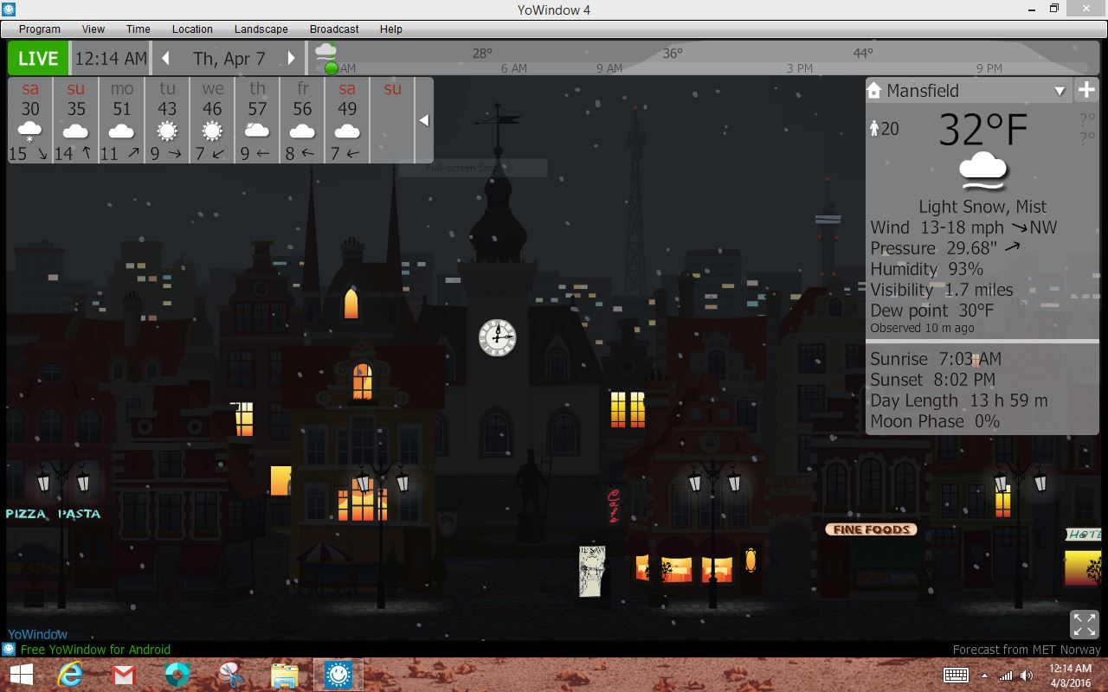Select Friday in the forecast strip
This screenshot has height=692, width=1108.
click(302, 120)
